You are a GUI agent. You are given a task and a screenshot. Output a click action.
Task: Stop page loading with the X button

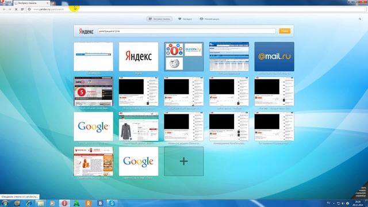pyautogui.click(x=16, y=9)
